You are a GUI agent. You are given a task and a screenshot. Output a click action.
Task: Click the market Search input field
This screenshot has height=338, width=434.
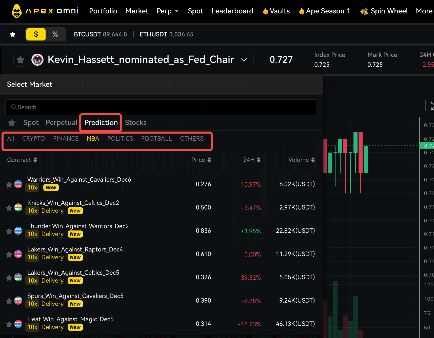161,107
